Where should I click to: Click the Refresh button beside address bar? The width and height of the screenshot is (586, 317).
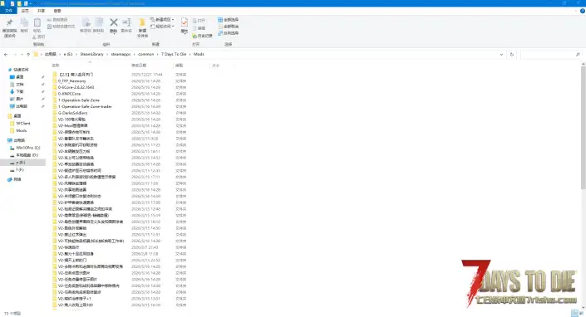tap(512, 55)
